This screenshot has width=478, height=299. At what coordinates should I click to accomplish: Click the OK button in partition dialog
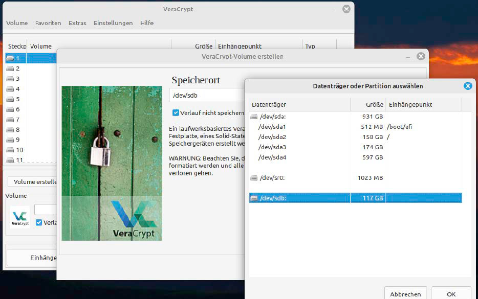(451, 293)
